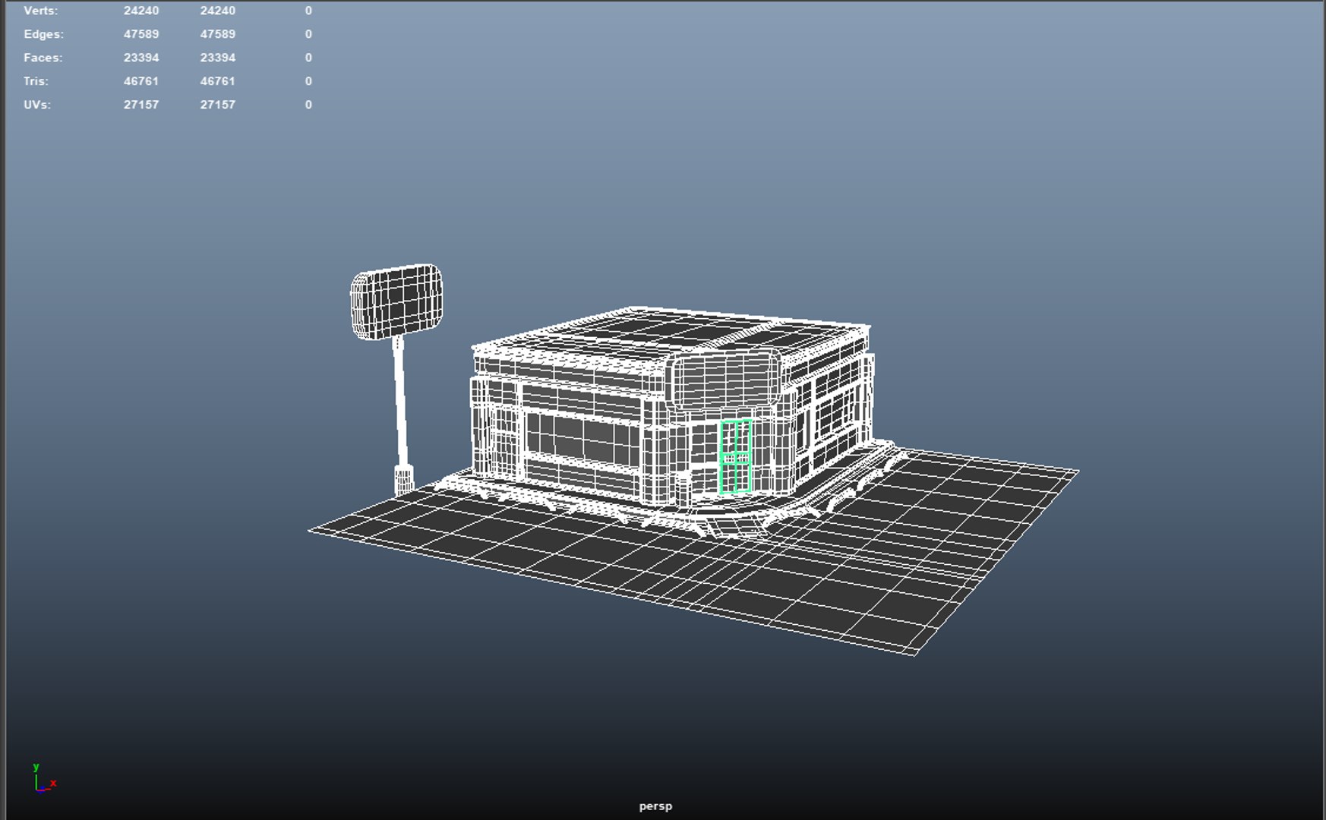Click the Tris label in the poly count display
This screenshot has height=820, width=1326.
[x=36, y=81]
